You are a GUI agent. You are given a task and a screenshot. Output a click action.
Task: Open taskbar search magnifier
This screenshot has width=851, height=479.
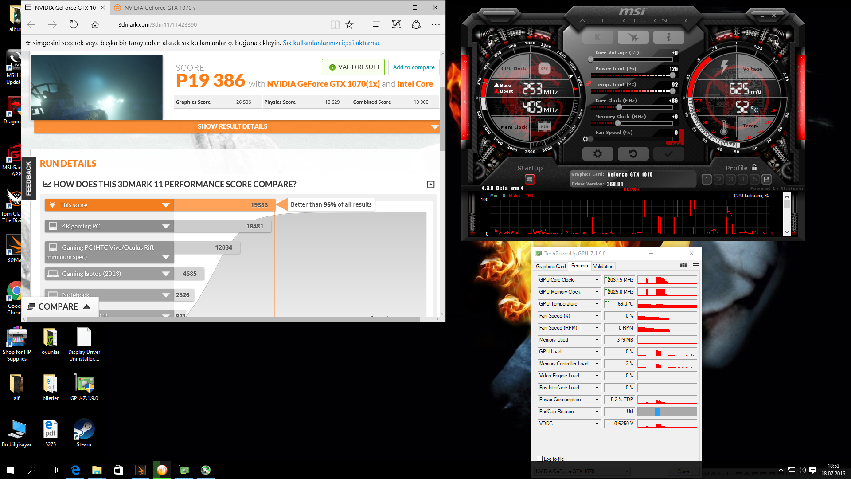(x=32, y=470)
